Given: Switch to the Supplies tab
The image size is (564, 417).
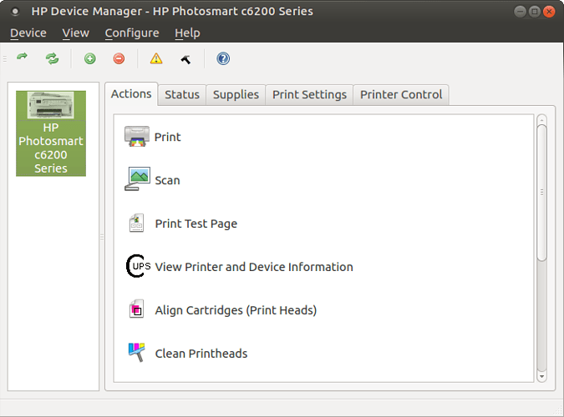Looking at the screenshot, I should (236, 95).
